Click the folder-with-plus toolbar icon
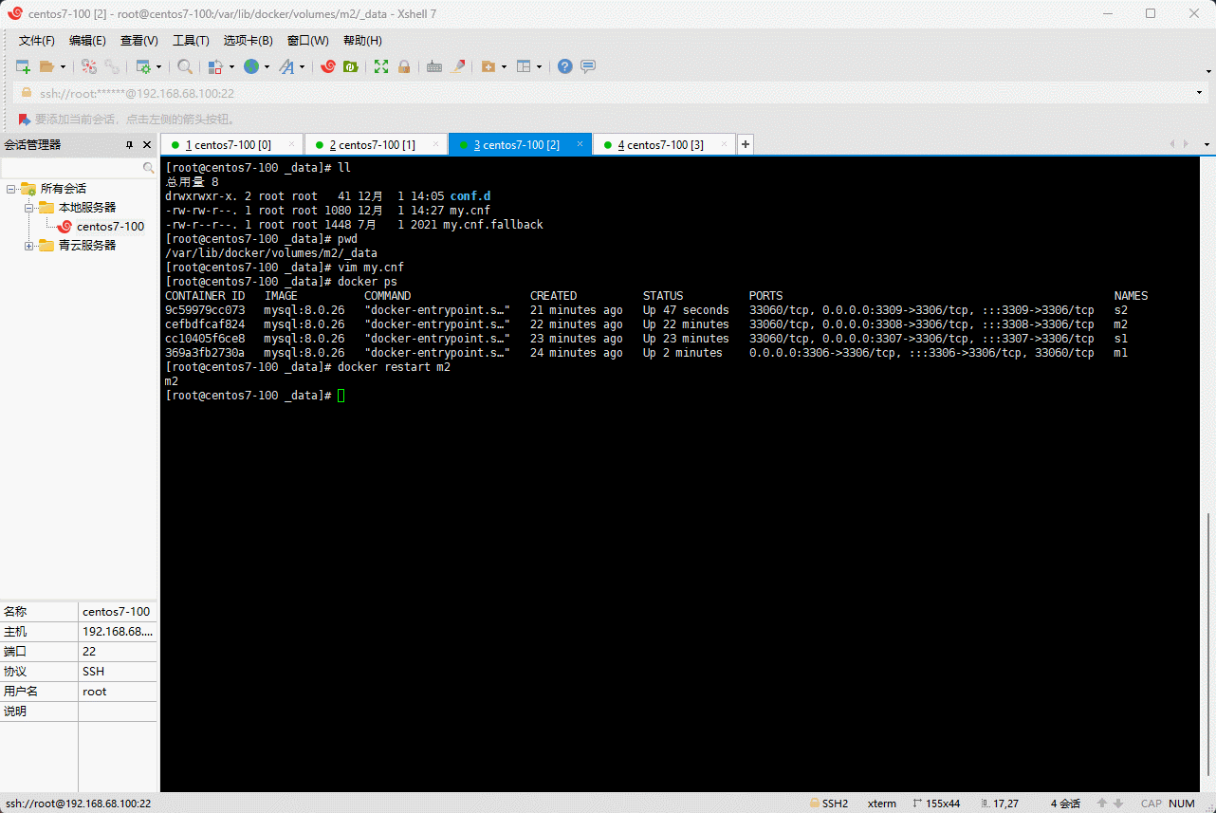This screenshot has height=813, width=1216. pyautogui.click(x=488, y=66)
